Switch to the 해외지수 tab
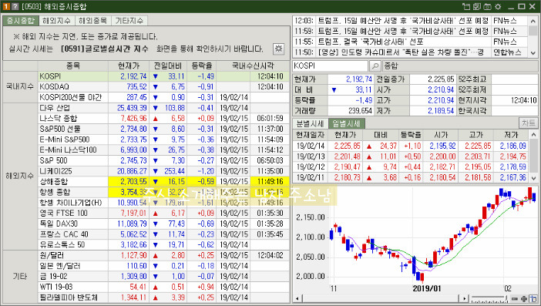Image resolution: width=541 pixels, height=306 pixels. [56, 21]
